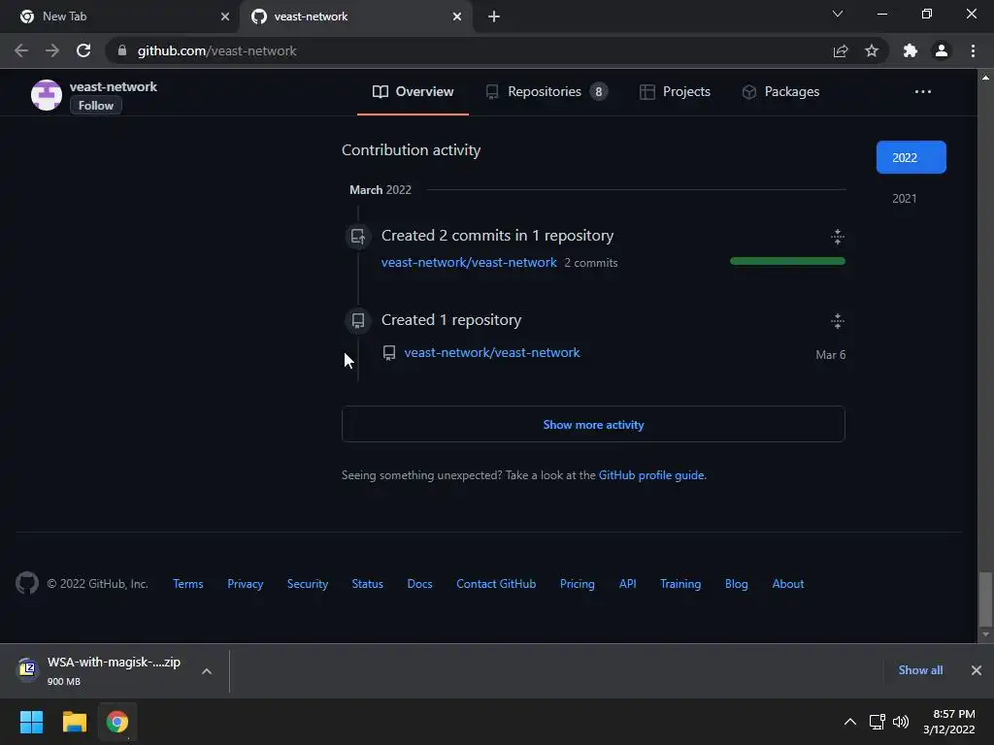Open Chrome's three-dot menu
The width and height of the screenshot is (994, 745).
pos(973,50)
